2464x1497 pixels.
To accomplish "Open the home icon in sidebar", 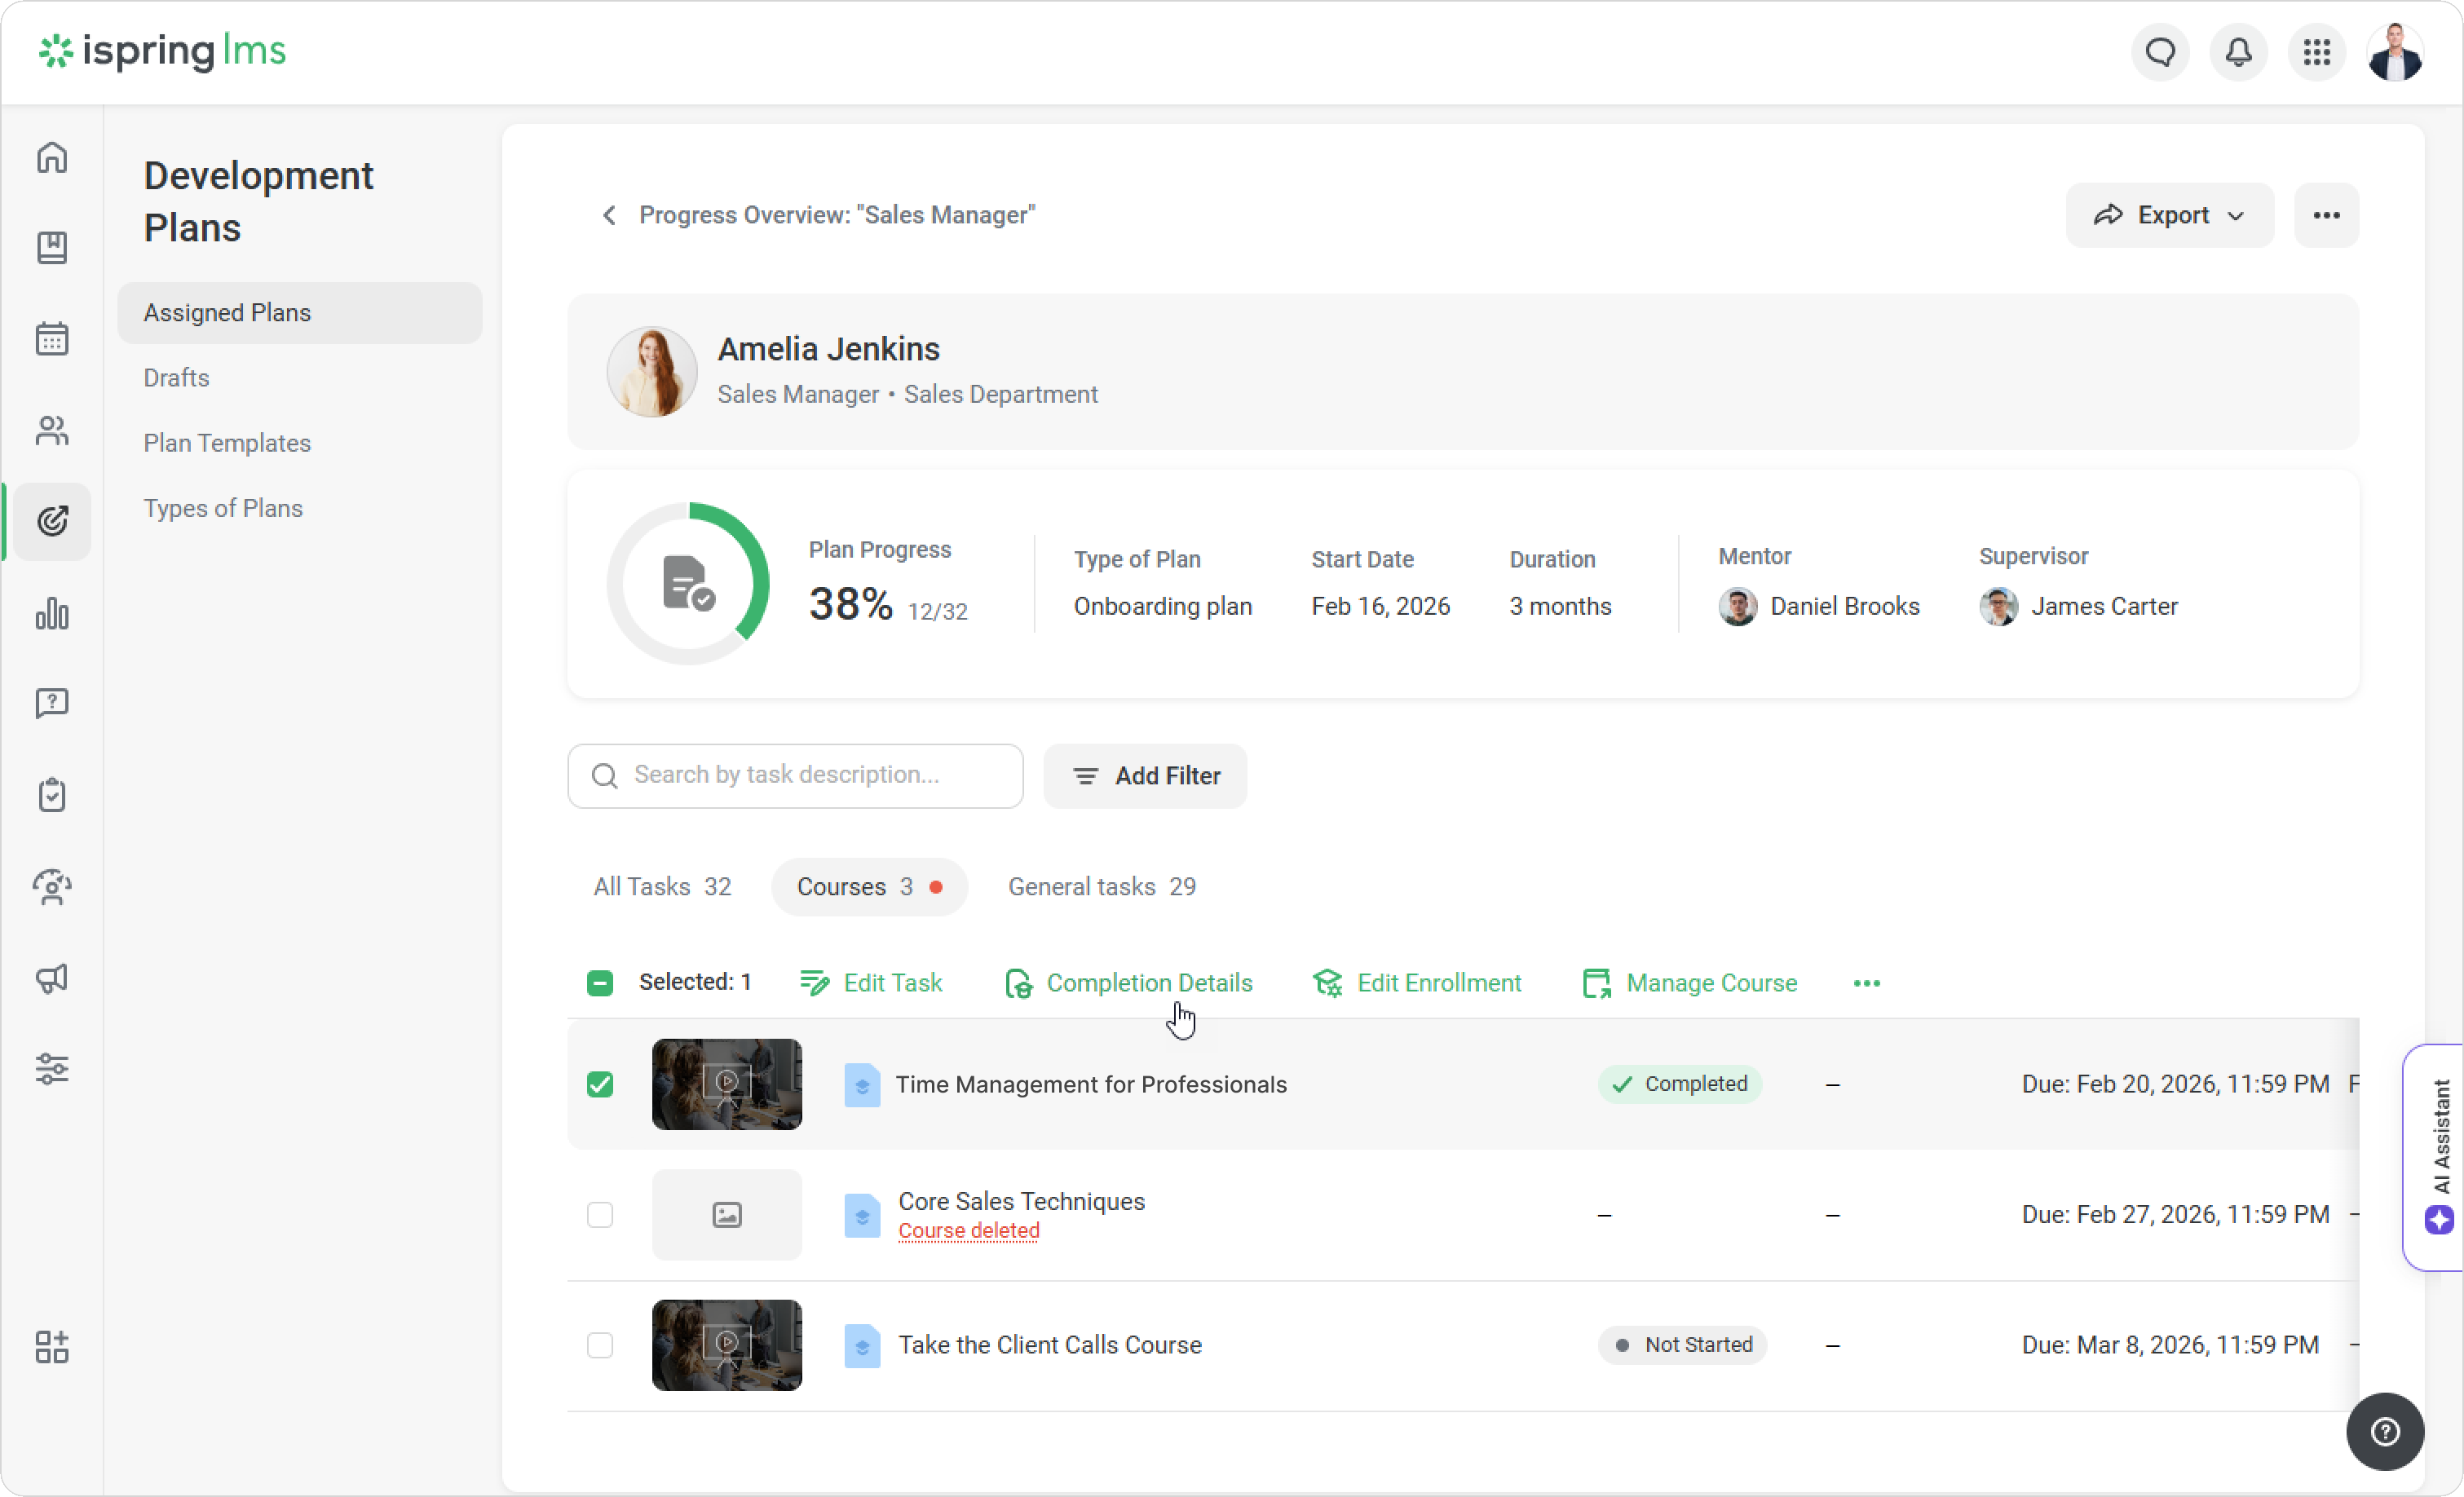I will [52, 158].
